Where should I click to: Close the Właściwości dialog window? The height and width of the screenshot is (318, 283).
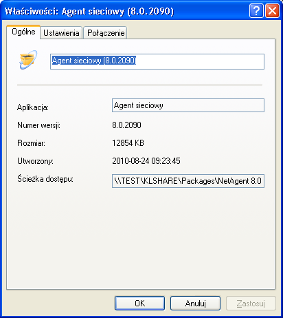click(x=272, y=10)
